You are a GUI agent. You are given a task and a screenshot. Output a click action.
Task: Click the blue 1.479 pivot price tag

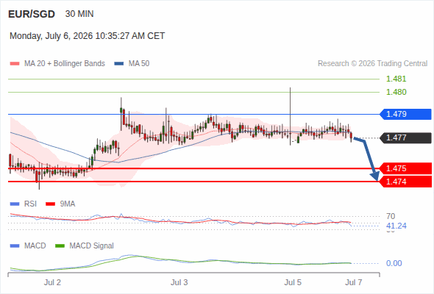405,114
